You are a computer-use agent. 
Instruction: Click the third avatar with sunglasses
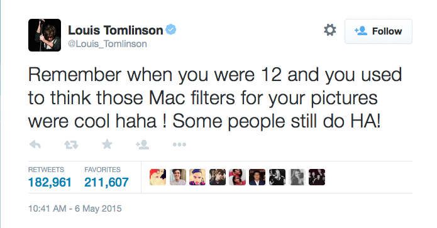[197, 177]
